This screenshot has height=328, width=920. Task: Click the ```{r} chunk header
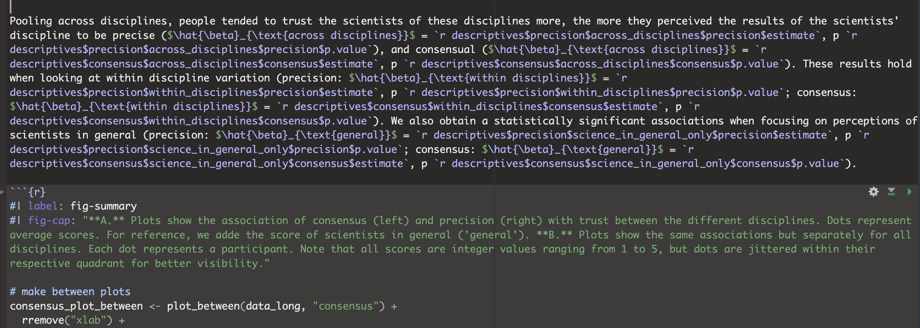28,192
